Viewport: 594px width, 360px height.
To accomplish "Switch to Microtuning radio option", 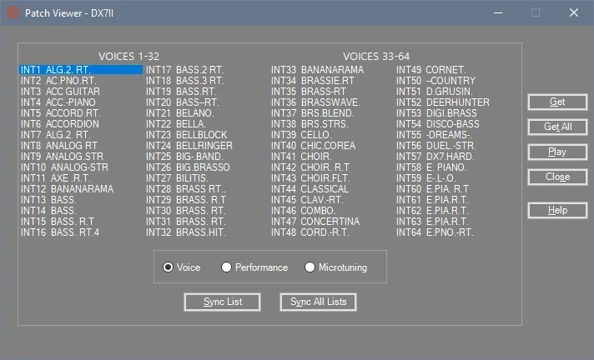I will click(x=335, y=267).
